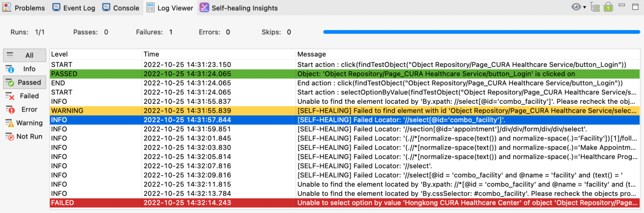Select the Self-healing Insights tab
The height and width of the screenshot is (213, 644).
pyautogui.click(x=239, y=8)
